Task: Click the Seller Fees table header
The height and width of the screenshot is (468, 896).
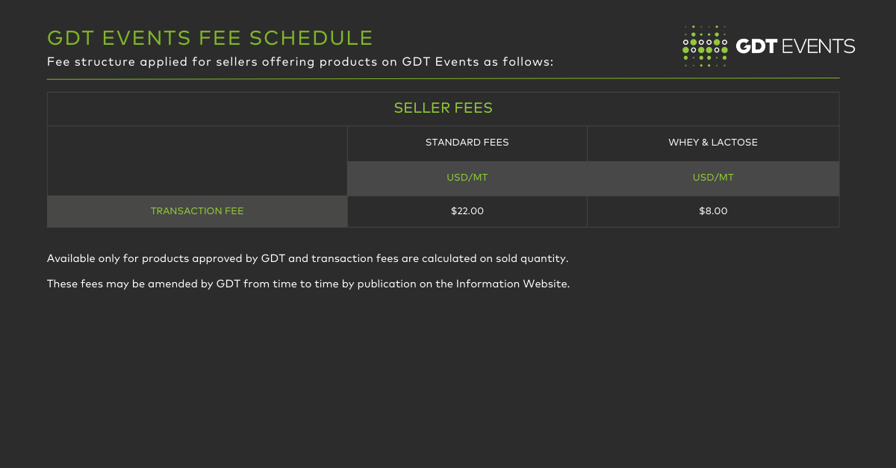Action: pos(443,108)
